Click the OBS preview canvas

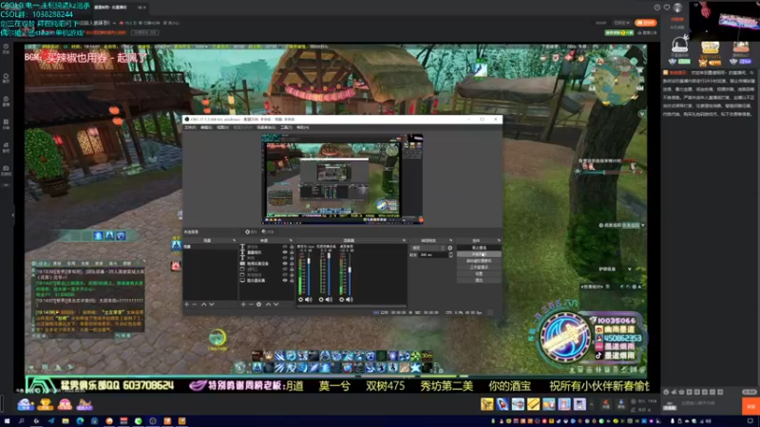point(342,179)
